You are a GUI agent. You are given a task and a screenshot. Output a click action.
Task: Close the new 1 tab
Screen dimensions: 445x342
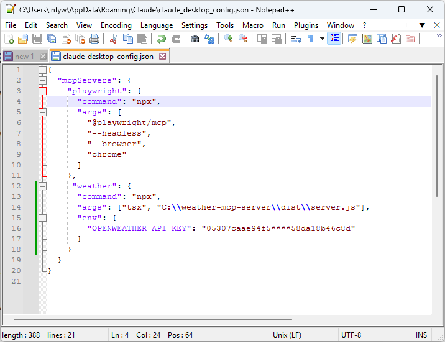point(43,56)
